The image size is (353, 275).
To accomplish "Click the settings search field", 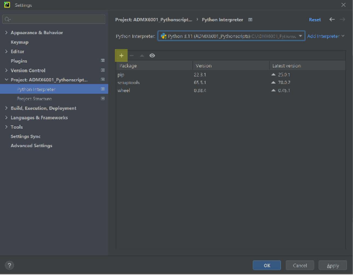I will pos(54,19).
